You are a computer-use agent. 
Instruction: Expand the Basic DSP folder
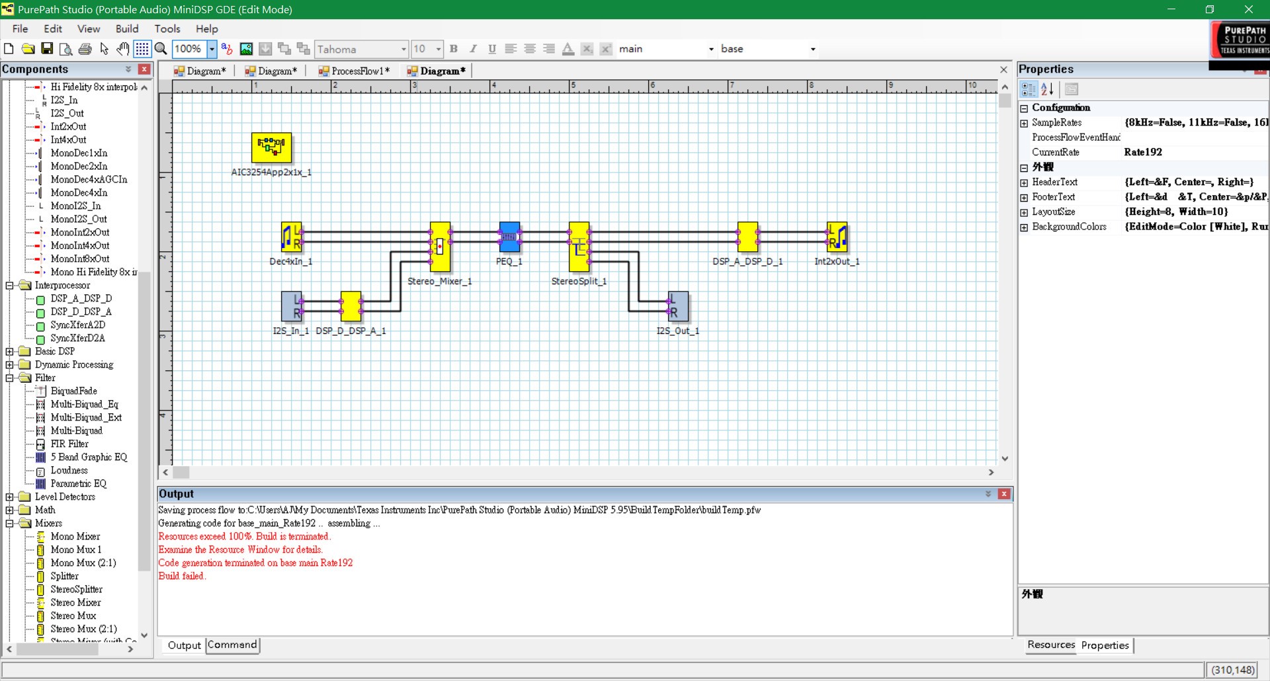click(x=10, y=352)
